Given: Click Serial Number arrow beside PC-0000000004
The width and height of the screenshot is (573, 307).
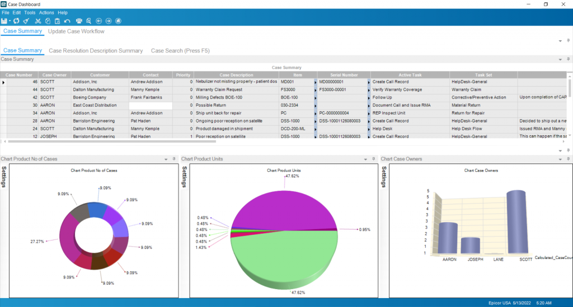Looking at the screenshot, I should click(369, 113).
